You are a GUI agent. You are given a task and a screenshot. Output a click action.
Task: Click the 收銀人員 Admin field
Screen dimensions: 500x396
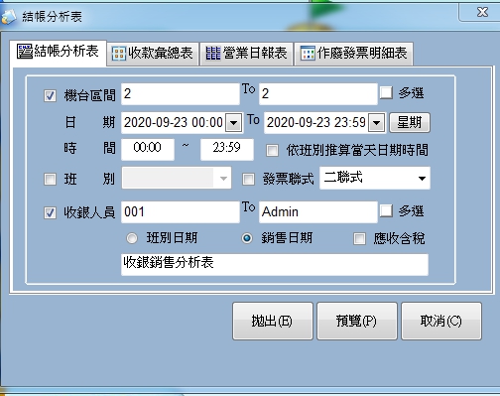[x=318, y=212]
